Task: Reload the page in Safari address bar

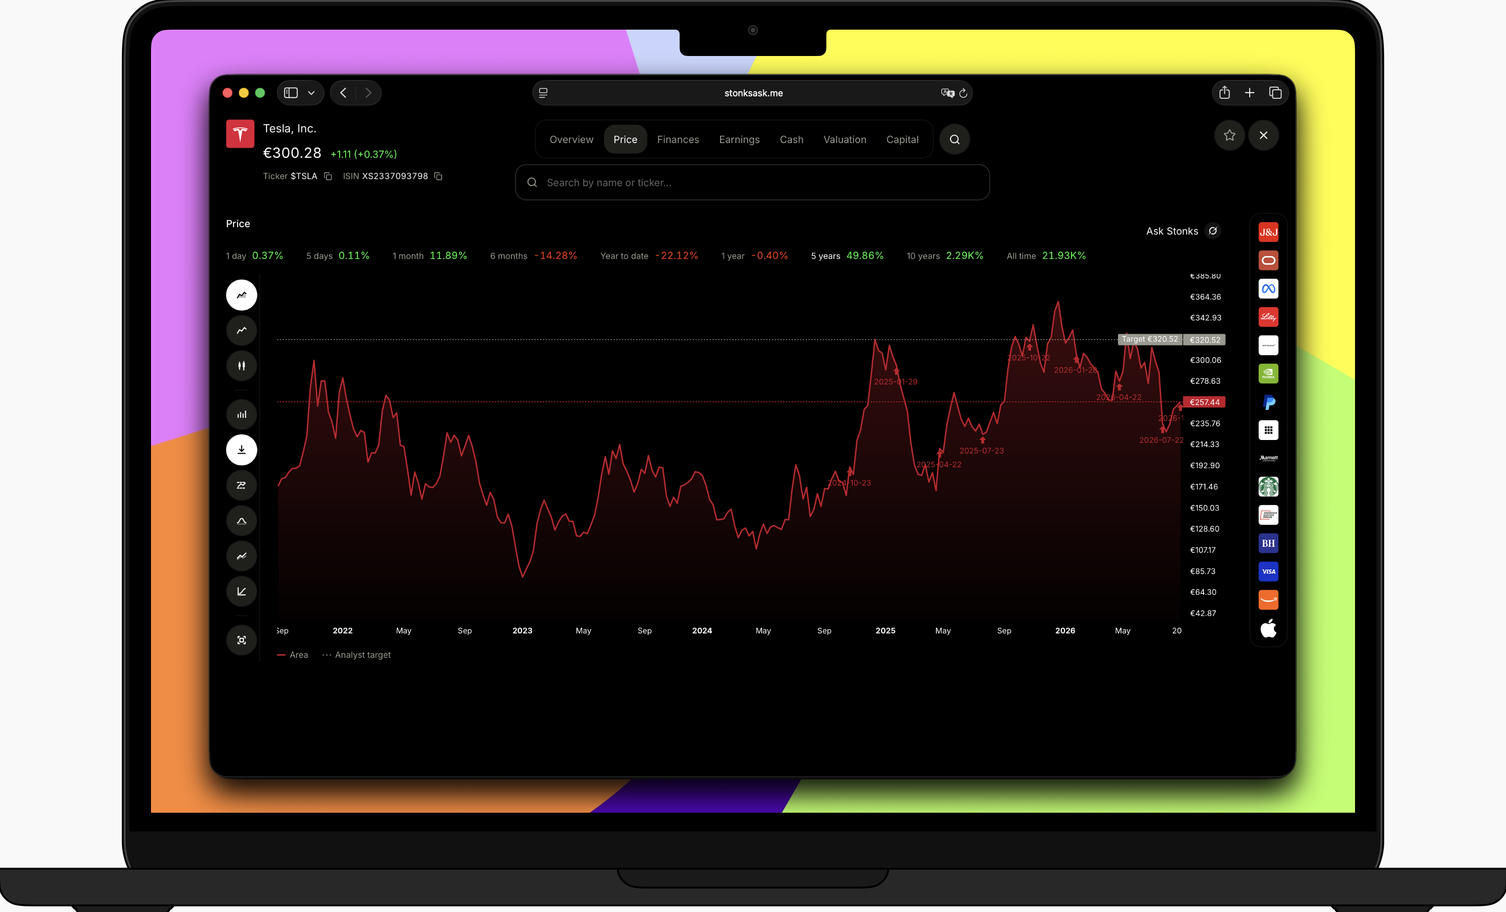Action: tap(963, 93)
